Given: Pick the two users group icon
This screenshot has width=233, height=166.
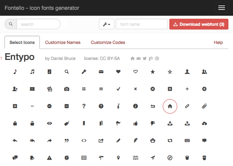Looking at the screenshot, I should click(204, 72).
